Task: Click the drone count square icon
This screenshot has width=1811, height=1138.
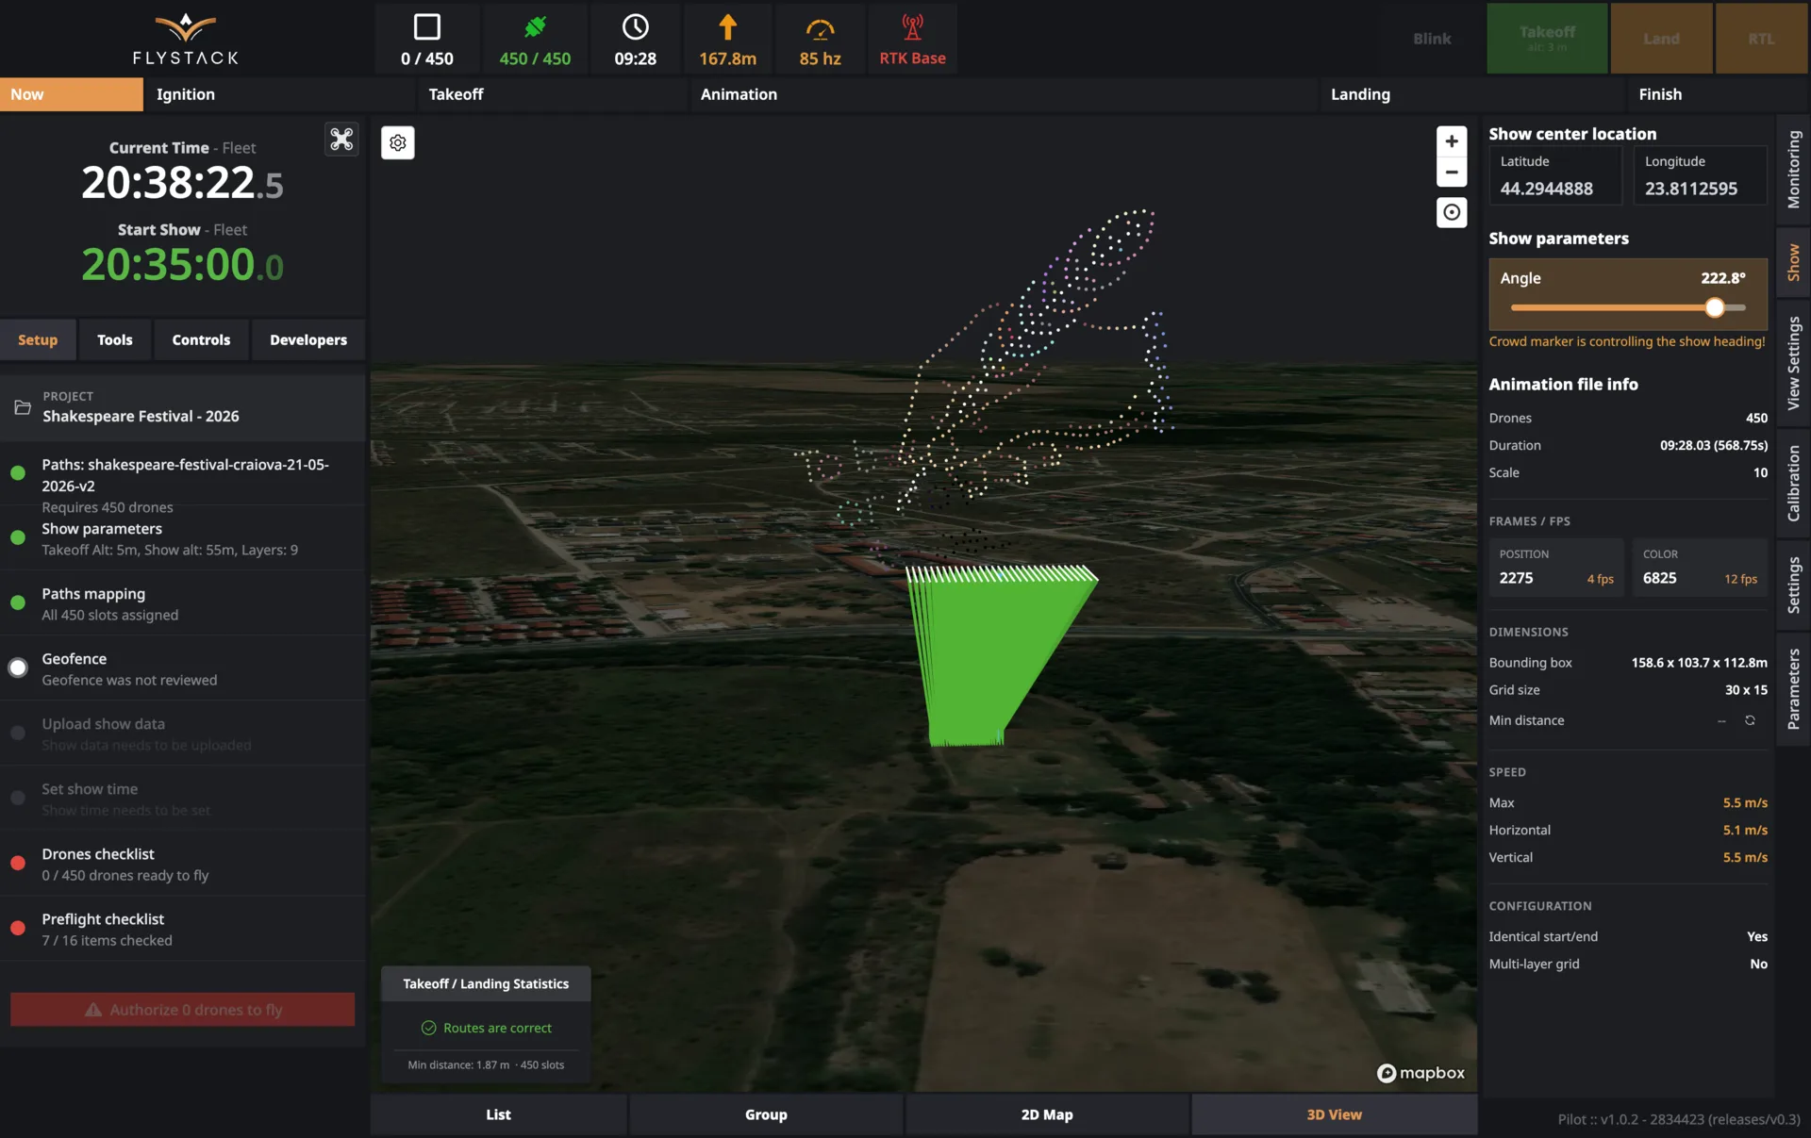Action: click(x=427, y=26)
